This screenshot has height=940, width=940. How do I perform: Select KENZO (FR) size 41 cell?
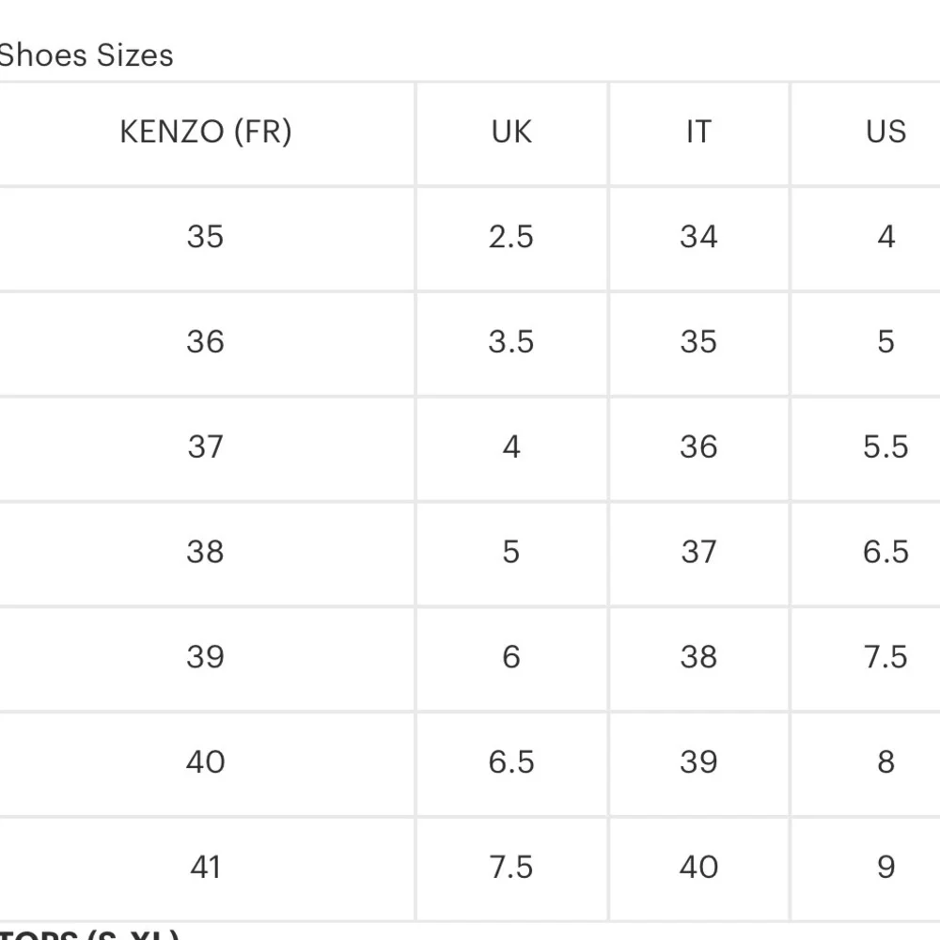coord(205,867)
